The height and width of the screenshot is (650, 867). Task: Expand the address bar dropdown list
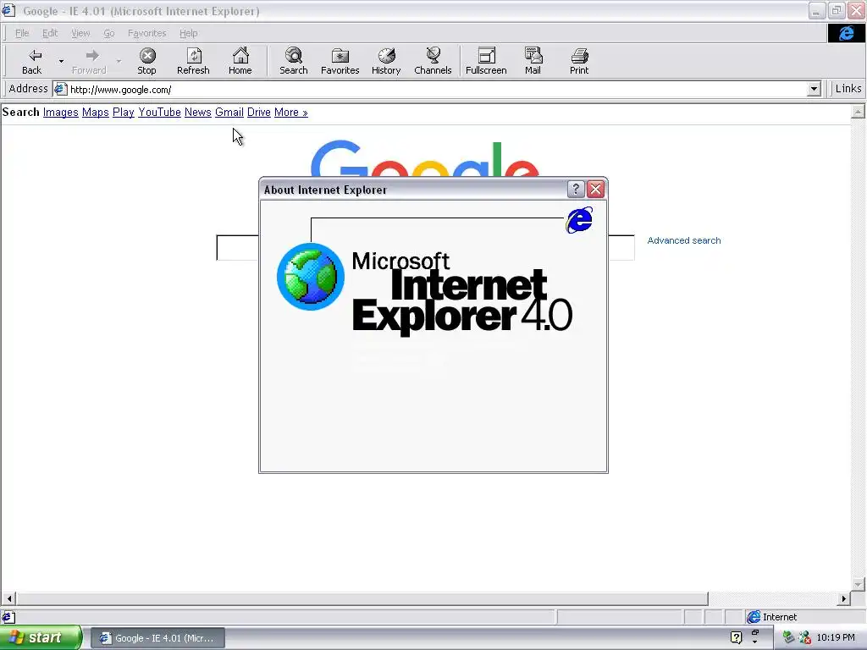point(814,89)
